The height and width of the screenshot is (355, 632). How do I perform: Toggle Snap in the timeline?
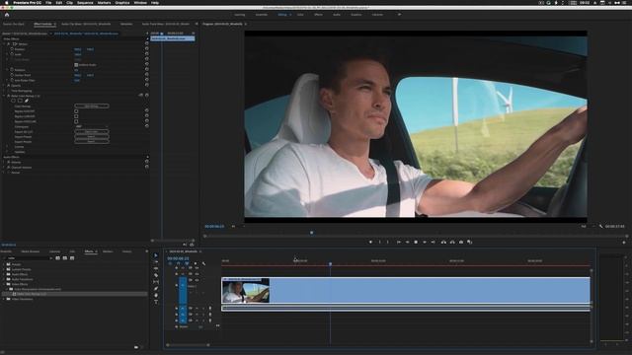178,263
